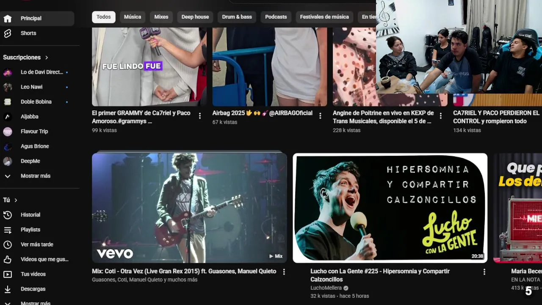
Task: Open options menu for GRAMMY Ca7riel video
Action: (200, 116)
